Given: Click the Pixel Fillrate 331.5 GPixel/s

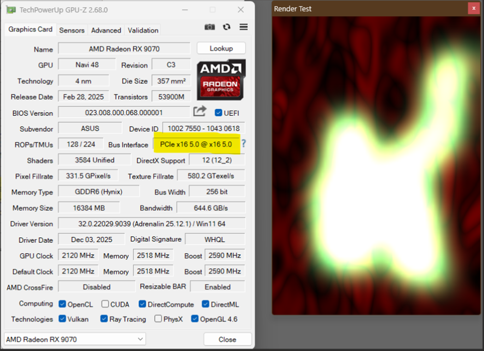Looking at the screenshot, I should [88, 176].
